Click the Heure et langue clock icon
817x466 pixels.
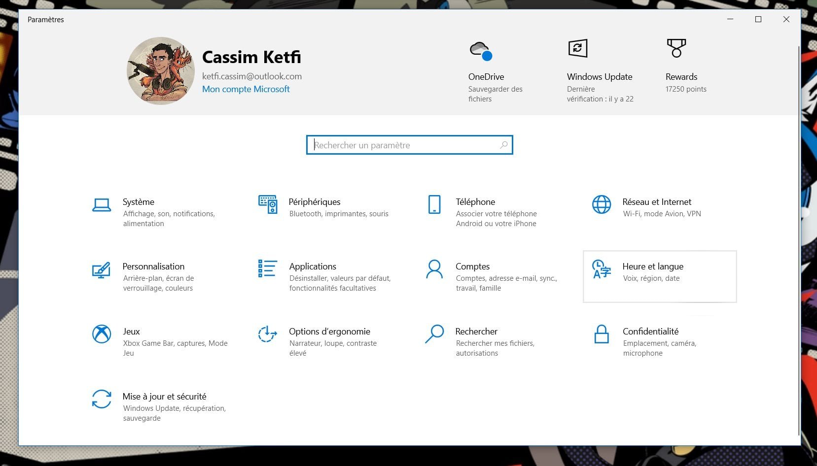(602, 269)
